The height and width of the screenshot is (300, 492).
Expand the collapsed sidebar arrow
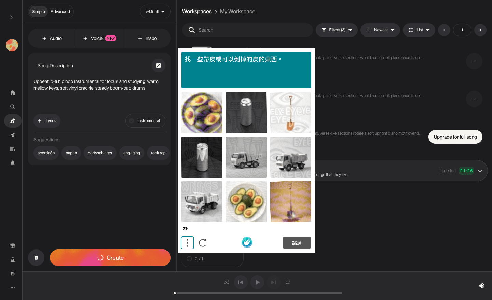coord(11,17)
